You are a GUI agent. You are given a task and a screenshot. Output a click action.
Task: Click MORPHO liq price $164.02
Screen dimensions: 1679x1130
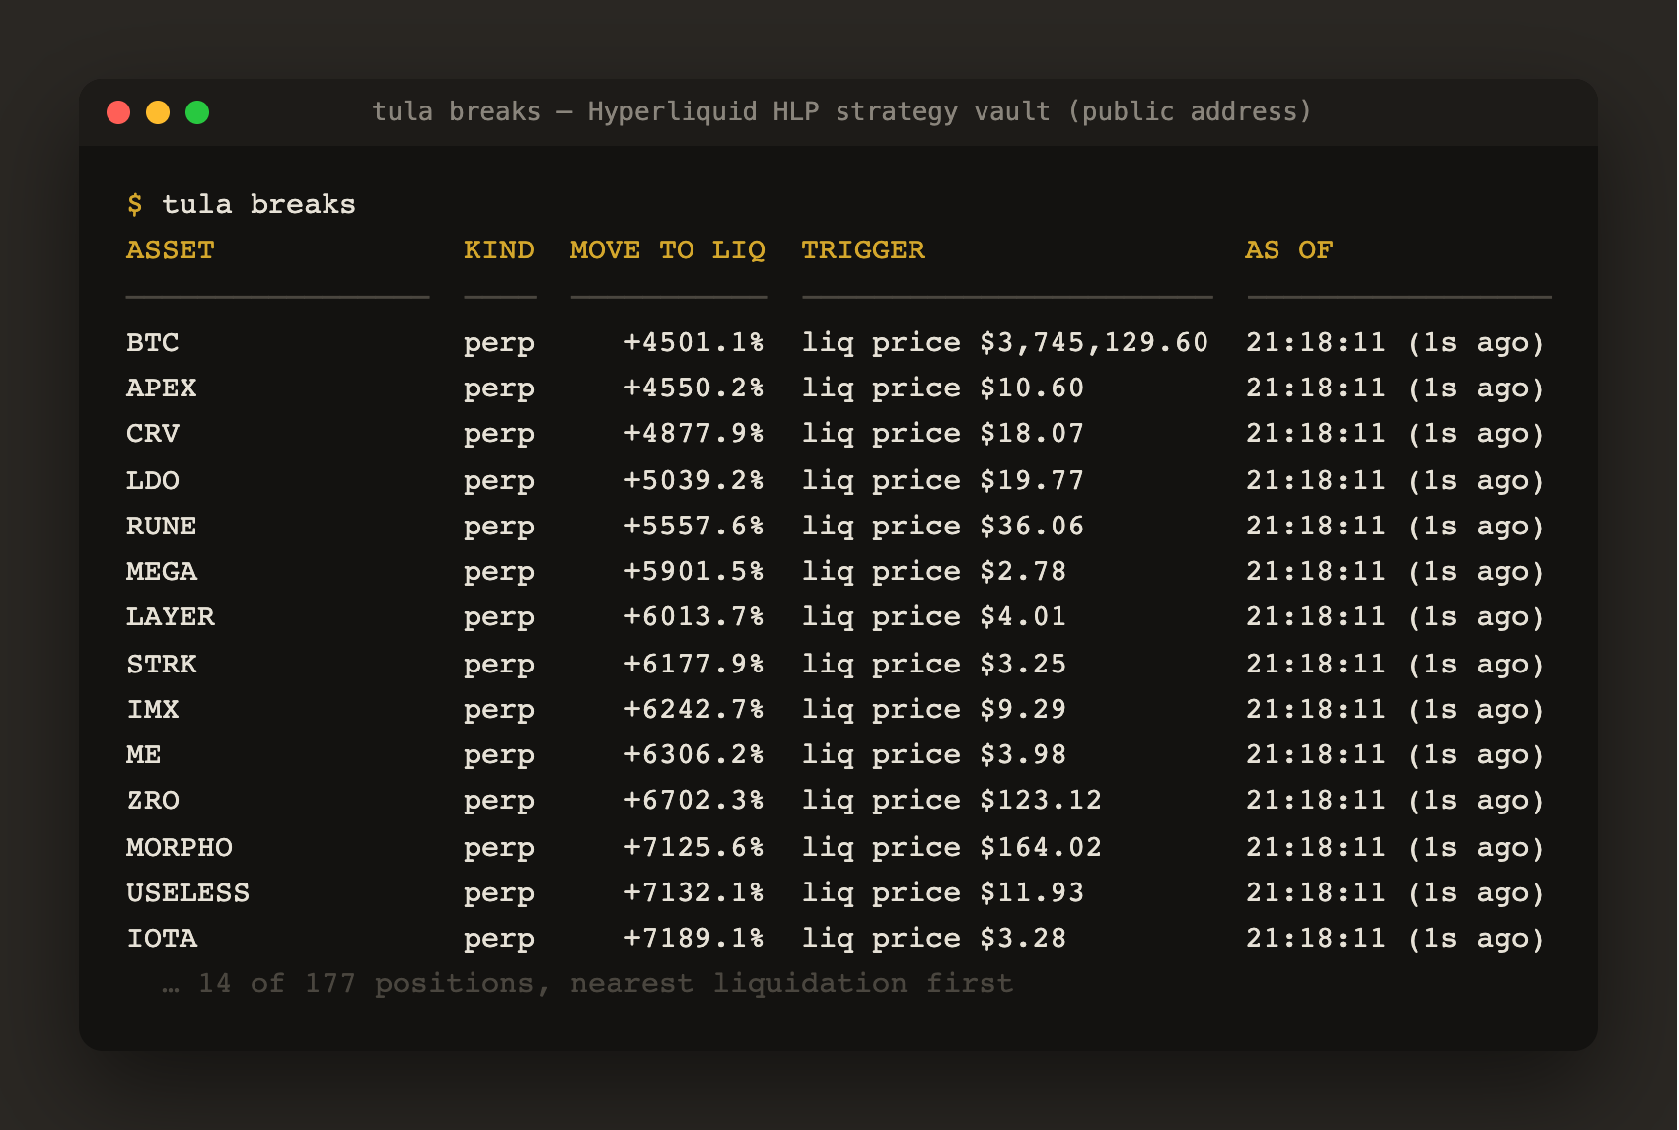(x=952, y=848)
